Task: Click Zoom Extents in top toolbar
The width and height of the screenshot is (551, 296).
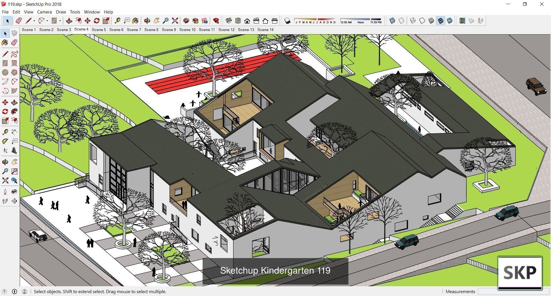Action: pyautogui.click(x=175, y=21)
